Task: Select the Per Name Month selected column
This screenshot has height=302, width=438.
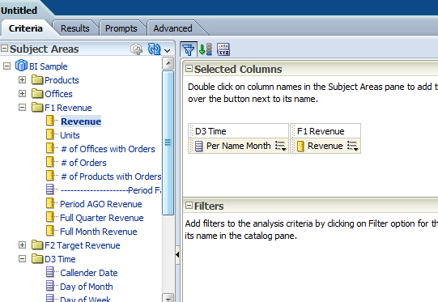Action: [x=238, y=146]
